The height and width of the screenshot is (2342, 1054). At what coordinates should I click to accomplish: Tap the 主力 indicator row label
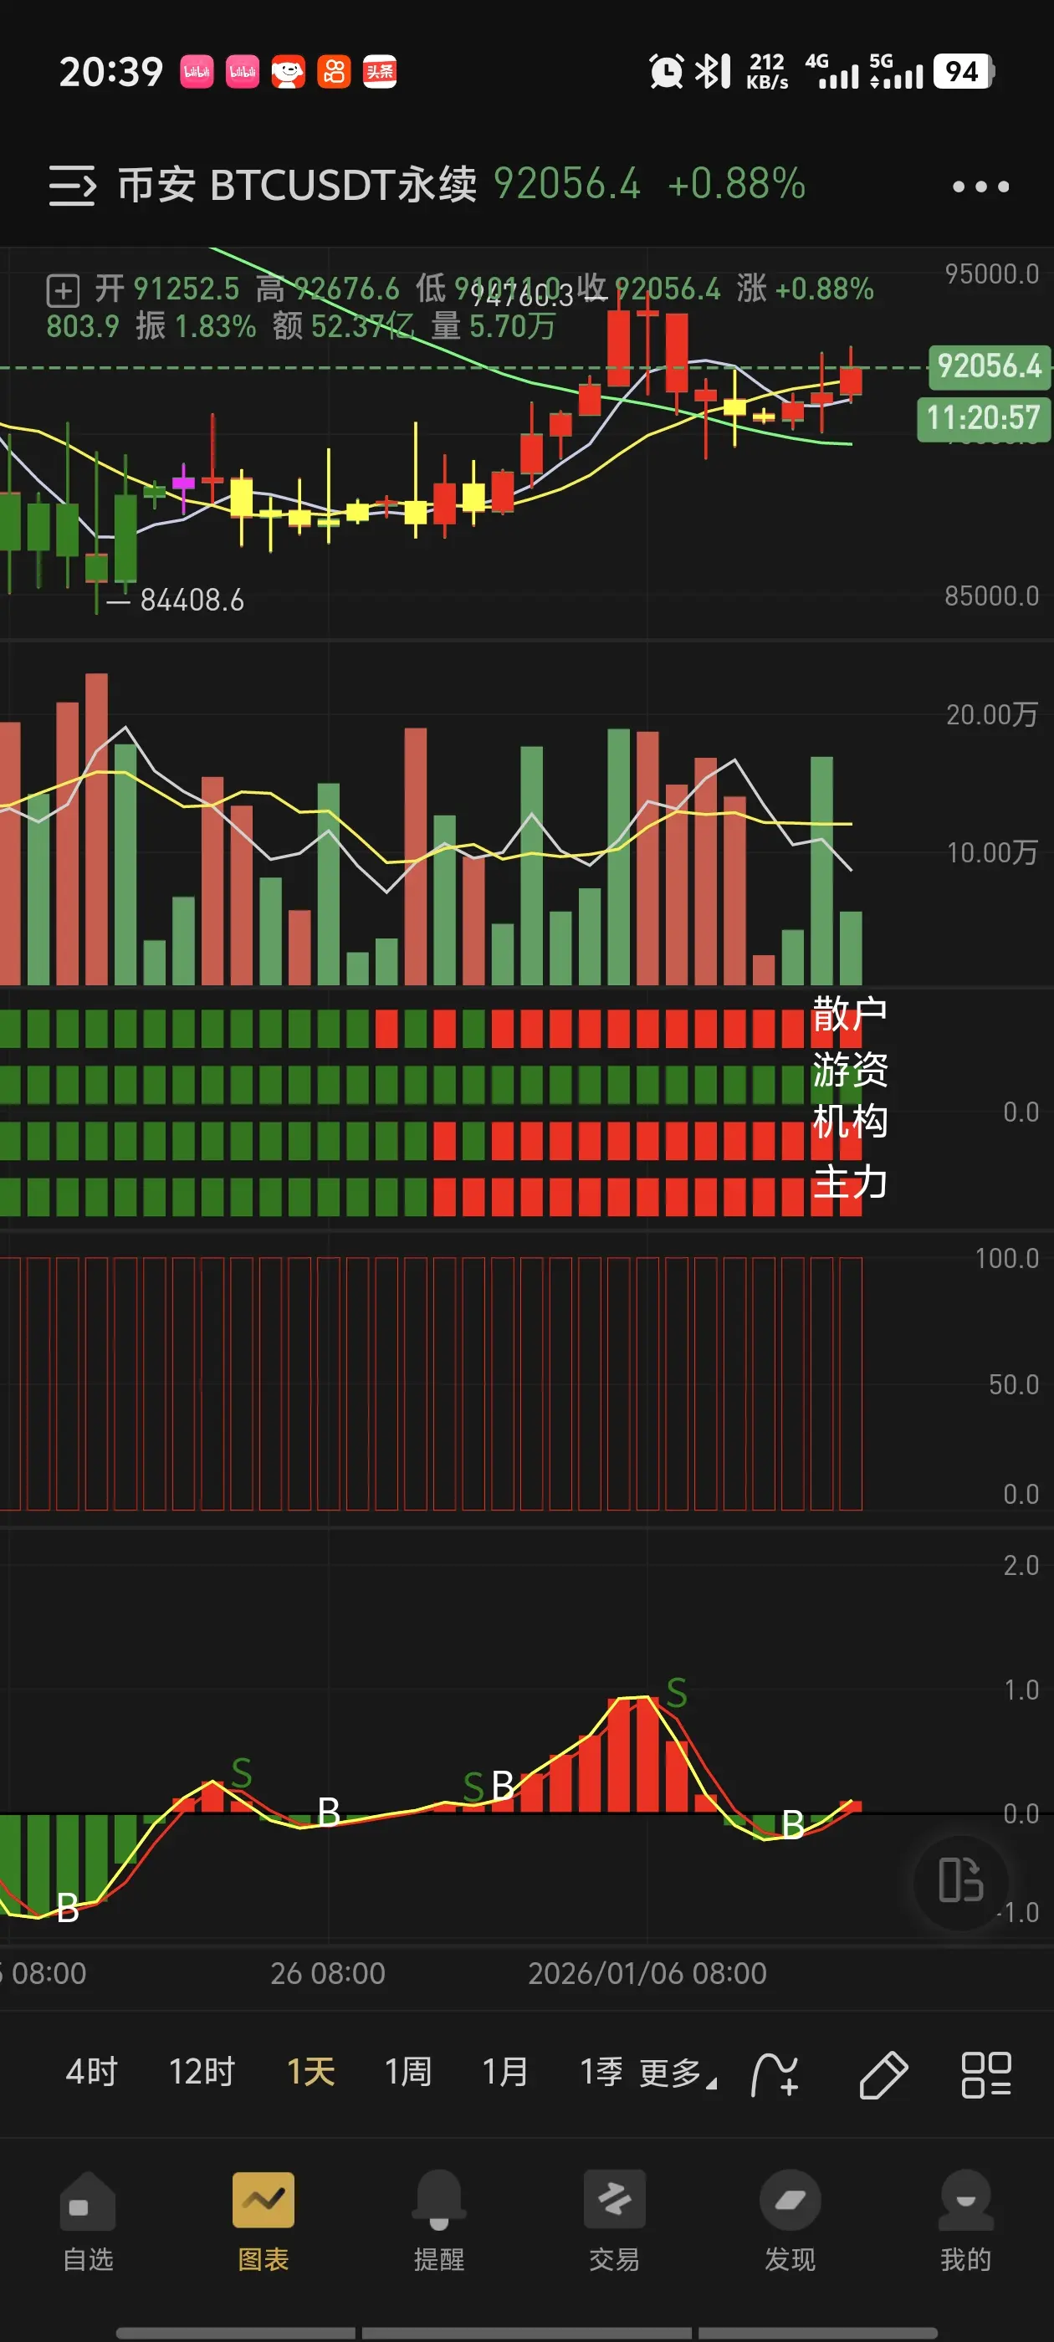(849, 1181)
